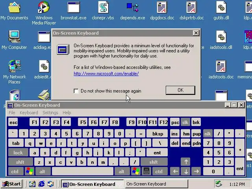This screenshot has width=252, height=189.
Task: Click the numpad ent key
Action: point(240,167)
